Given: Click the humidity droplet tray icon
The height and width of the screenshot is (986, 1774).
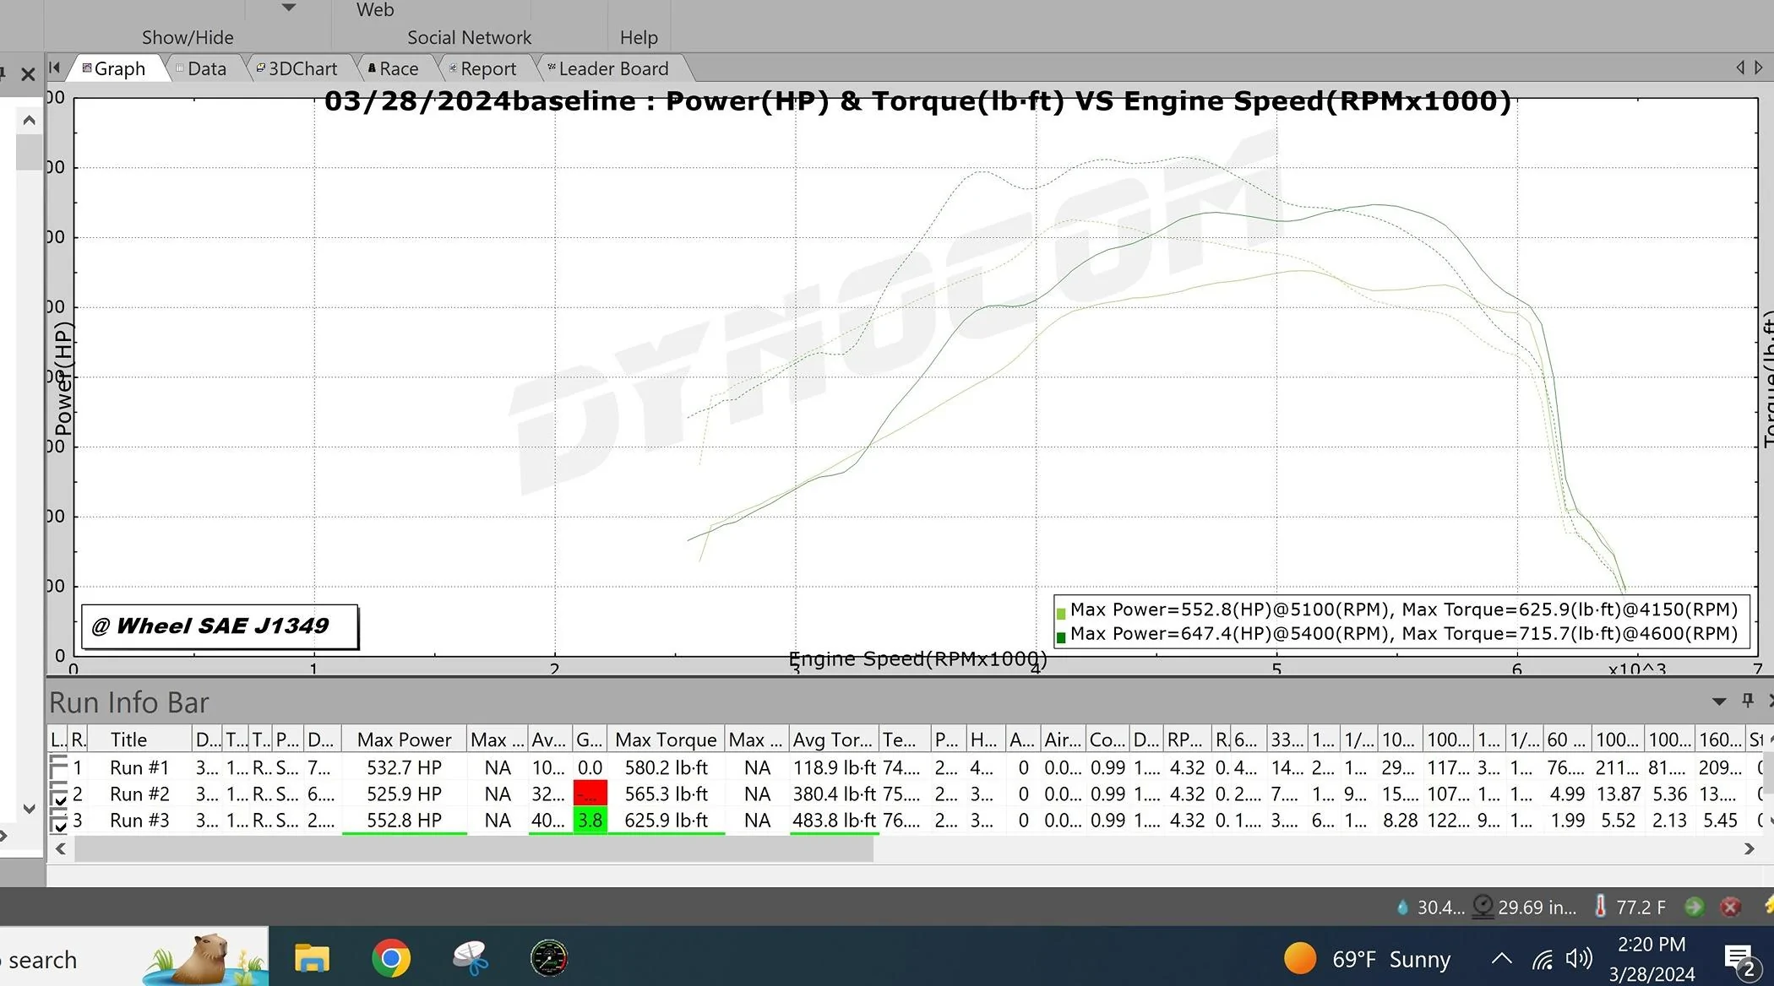Looking at the screenshot, I should (1403, 907).
